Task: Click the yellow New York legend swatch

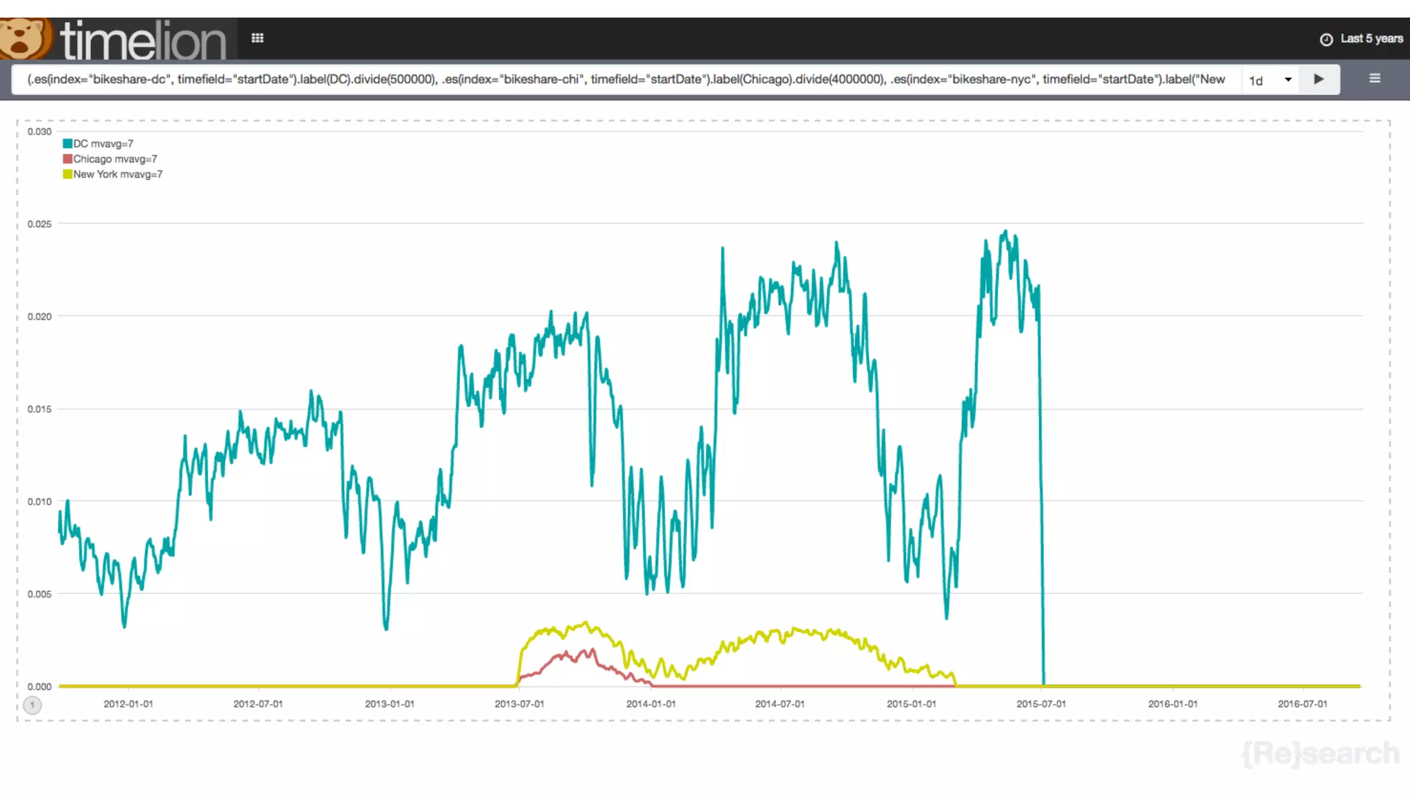Action: coord(67,174)
